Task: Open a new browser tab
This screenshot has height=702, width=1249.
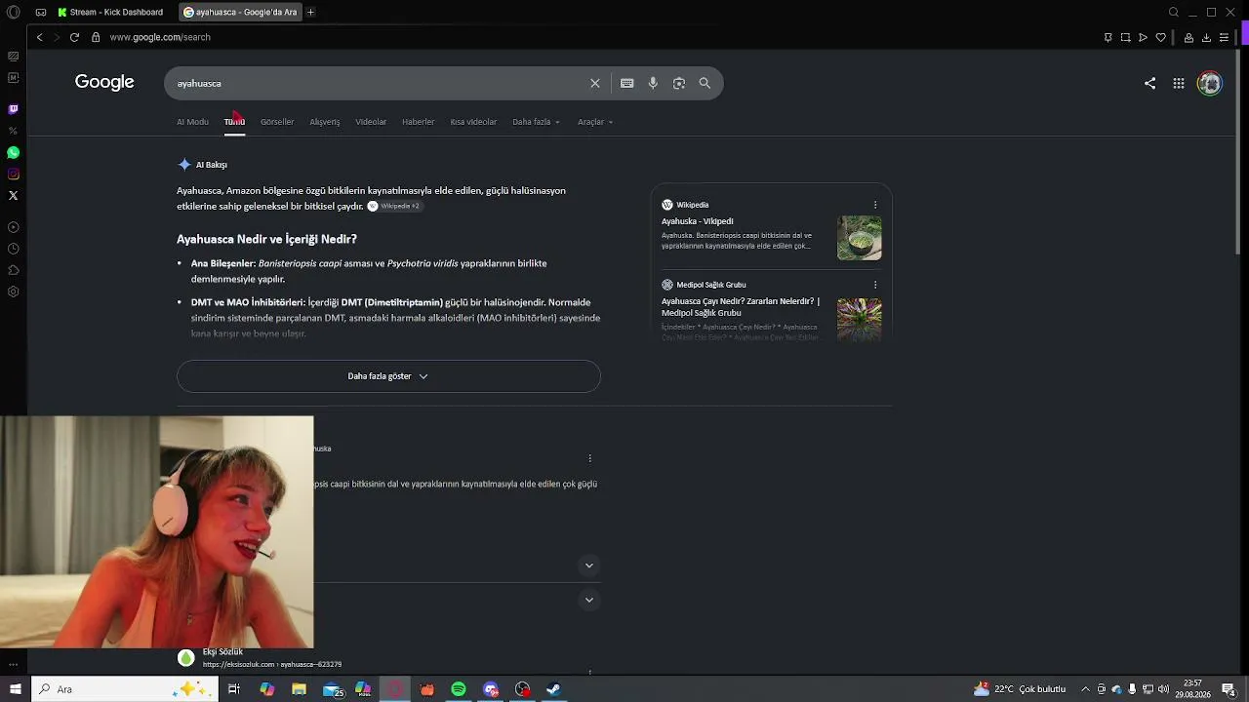Action: point(310,12)
